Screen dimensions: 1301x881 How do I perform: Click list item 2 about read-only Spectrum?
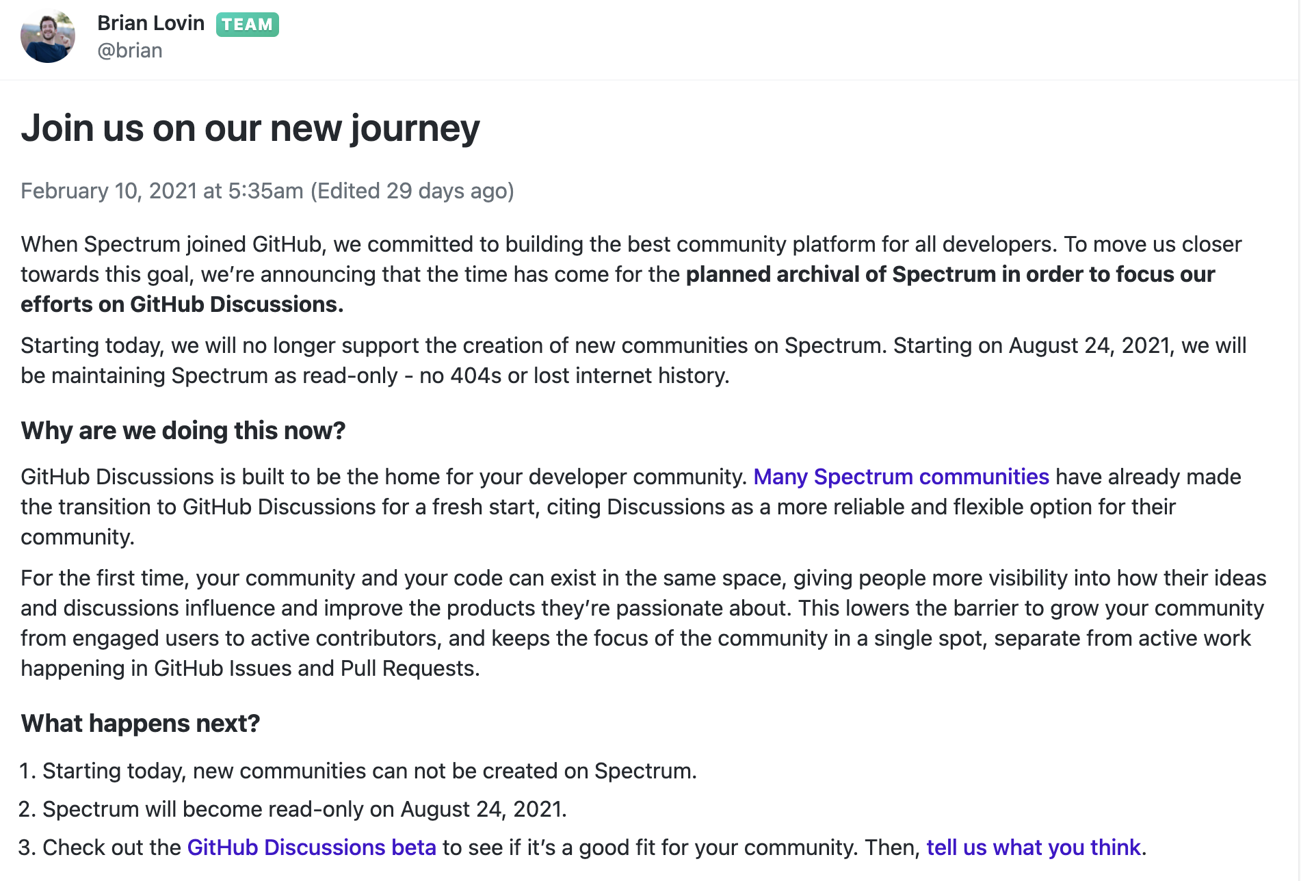[x=304, y=809]
